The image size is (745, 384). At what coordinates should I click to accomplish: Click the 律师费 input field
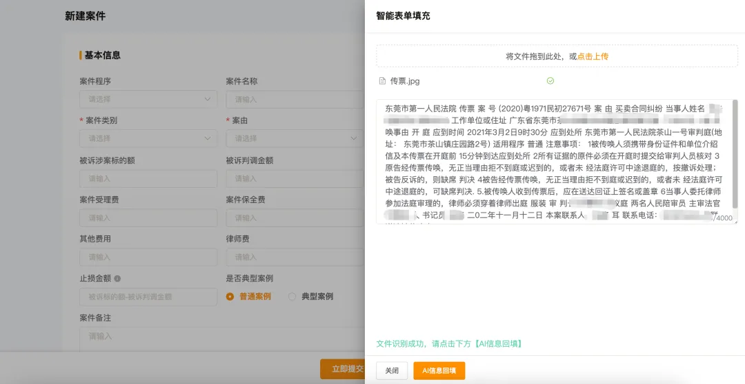pyautogui.click(x=295, y=257)
